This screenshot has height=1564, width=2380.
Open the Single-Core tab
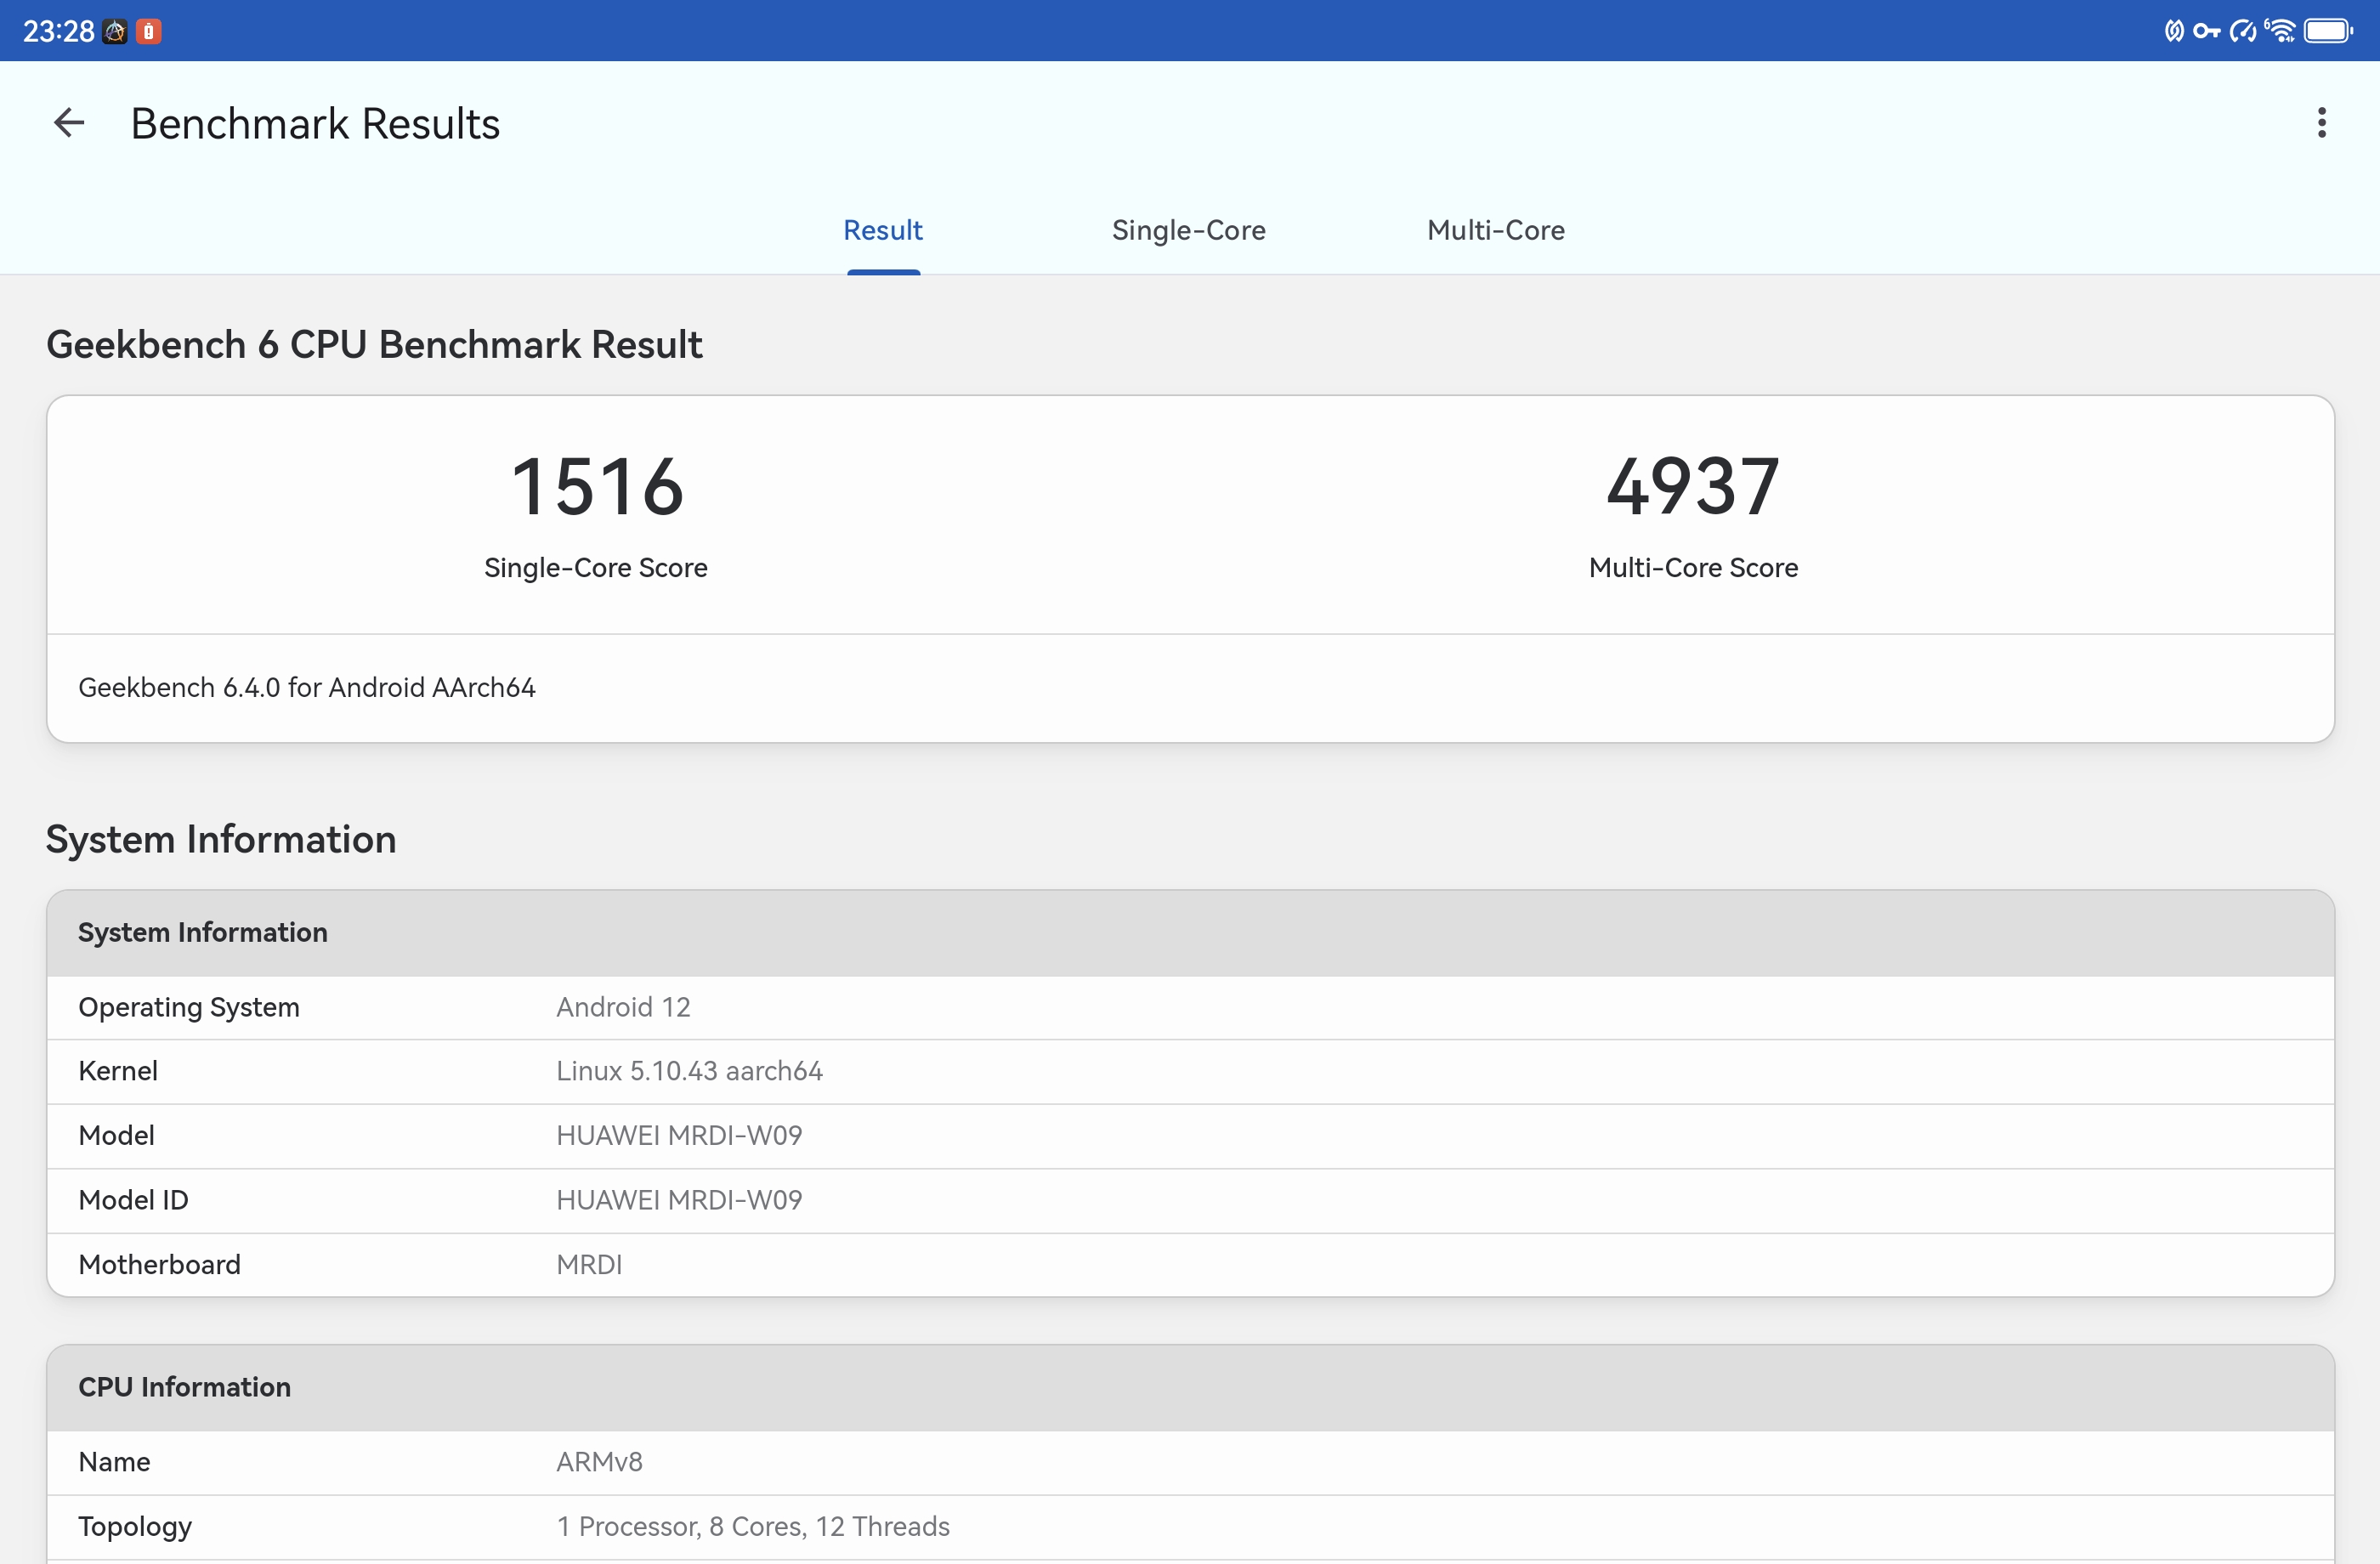tap(1189, 230)
